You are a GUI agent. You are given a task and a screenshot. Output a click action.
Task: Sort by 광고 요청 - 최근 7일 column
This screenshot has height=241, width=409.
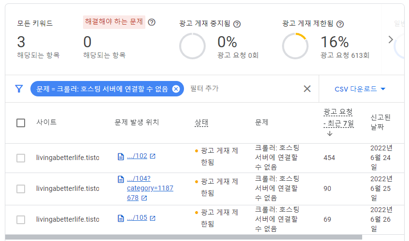pos(338,118)
